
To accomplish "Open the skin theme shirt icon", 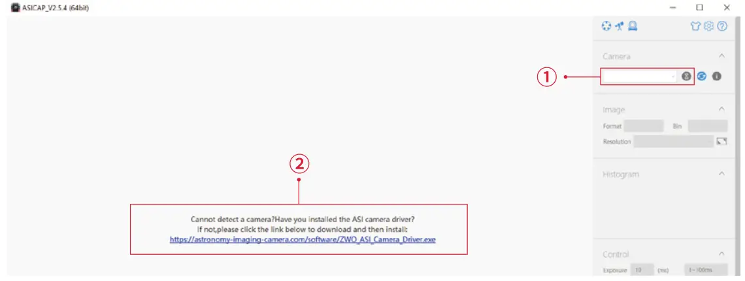I will coord(695,26).
